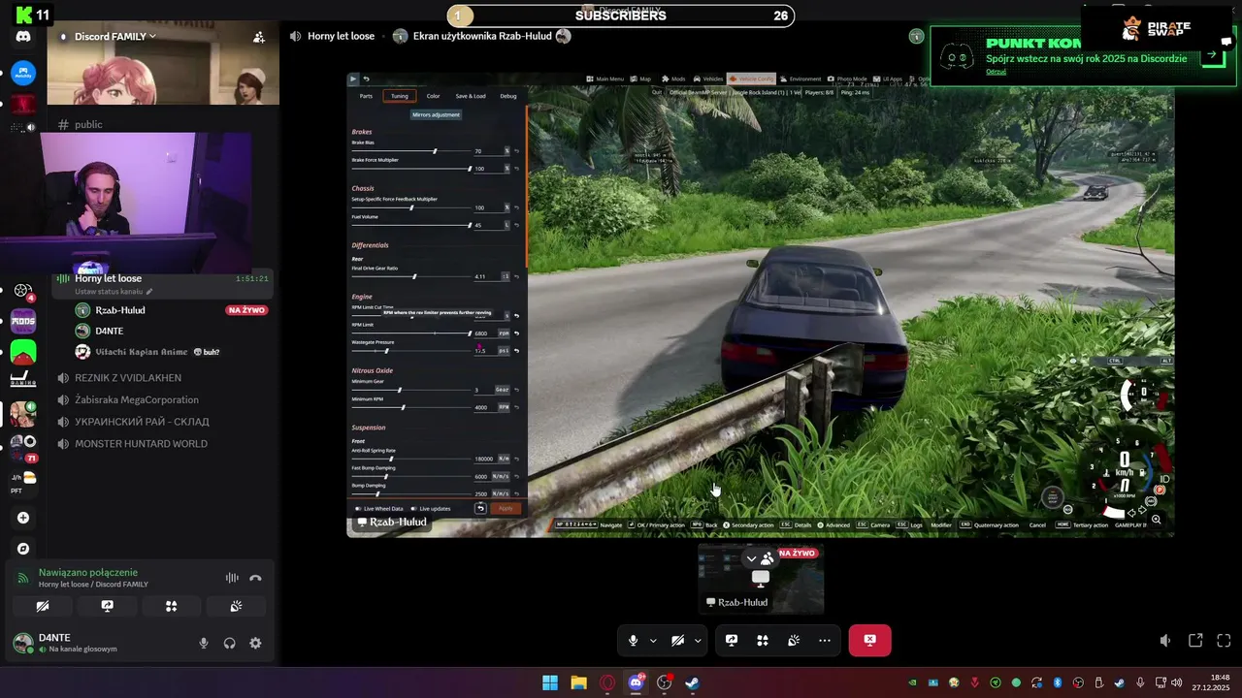Explore discoverable servers compass icon
Screen dimensions: 1242x698
pos(23,549)
